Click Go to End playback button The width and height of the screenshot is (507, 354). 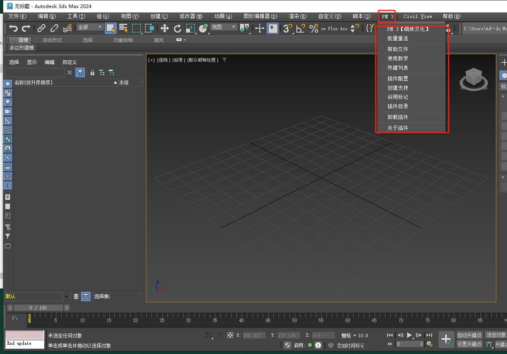[x=429, y=335]
